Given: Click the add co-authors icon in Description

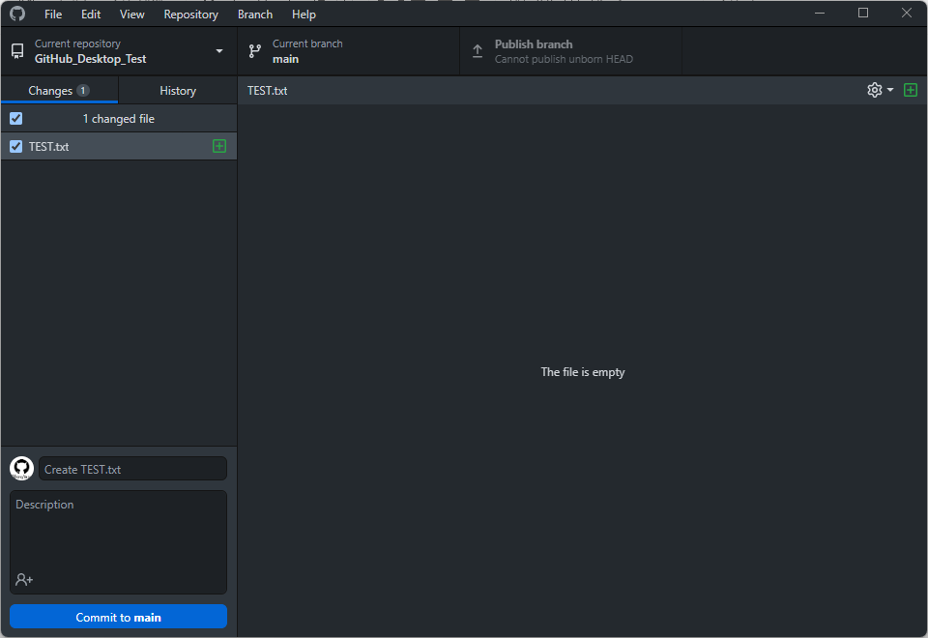Looking at the screenshot, I should click(24, 579).
